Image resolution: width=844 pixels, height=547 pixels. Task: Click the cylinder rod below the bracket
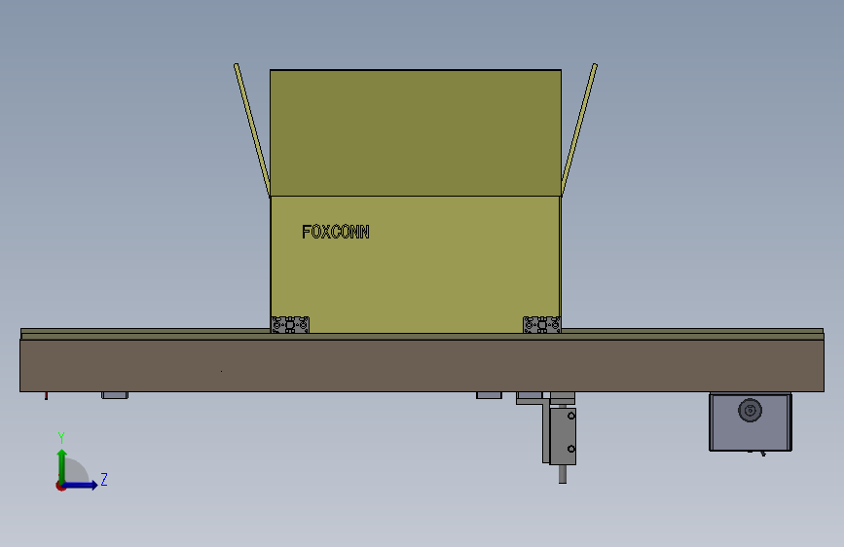coord(563,474)
